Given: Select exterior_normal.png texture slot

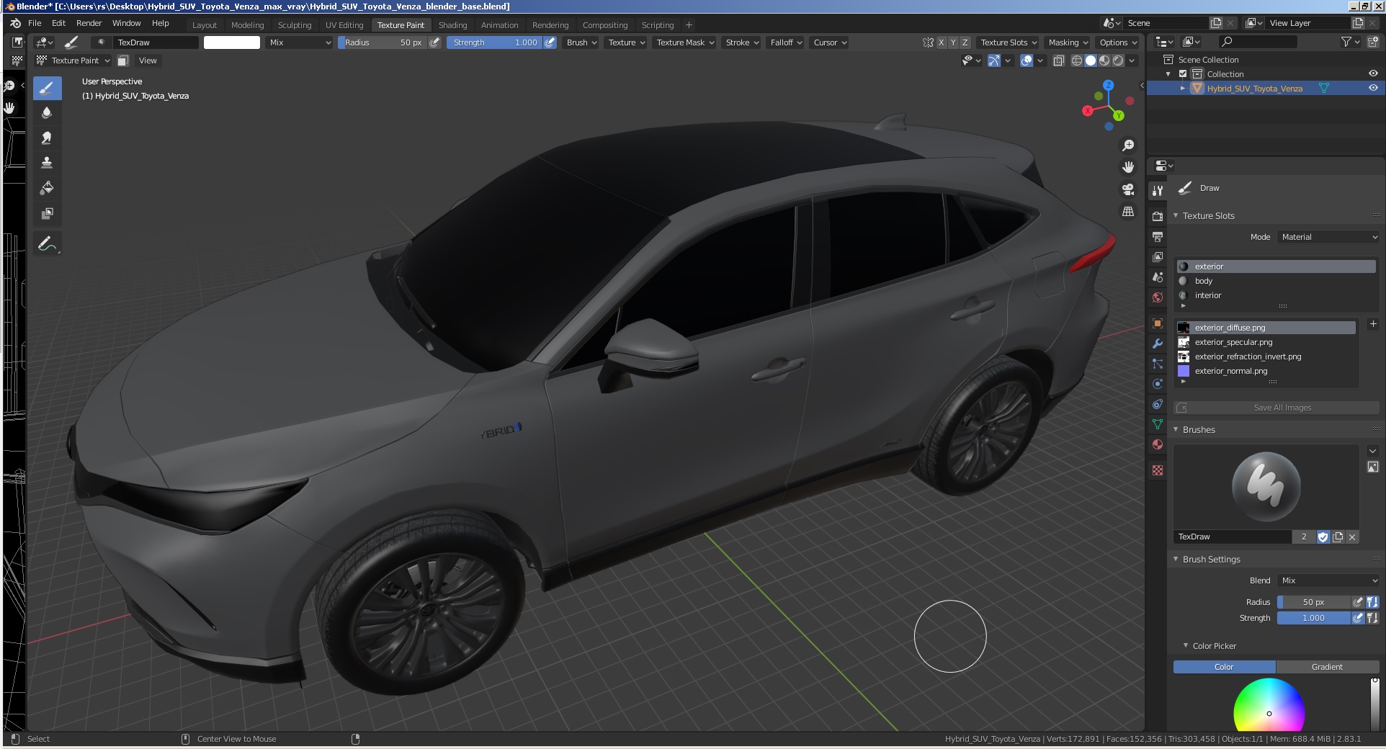Looking at the screenshot, I should click(x=1266, y=371).
